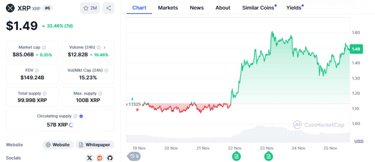Click the $85.06B market cap value
The image size is (375, 162).
(23, 55)
